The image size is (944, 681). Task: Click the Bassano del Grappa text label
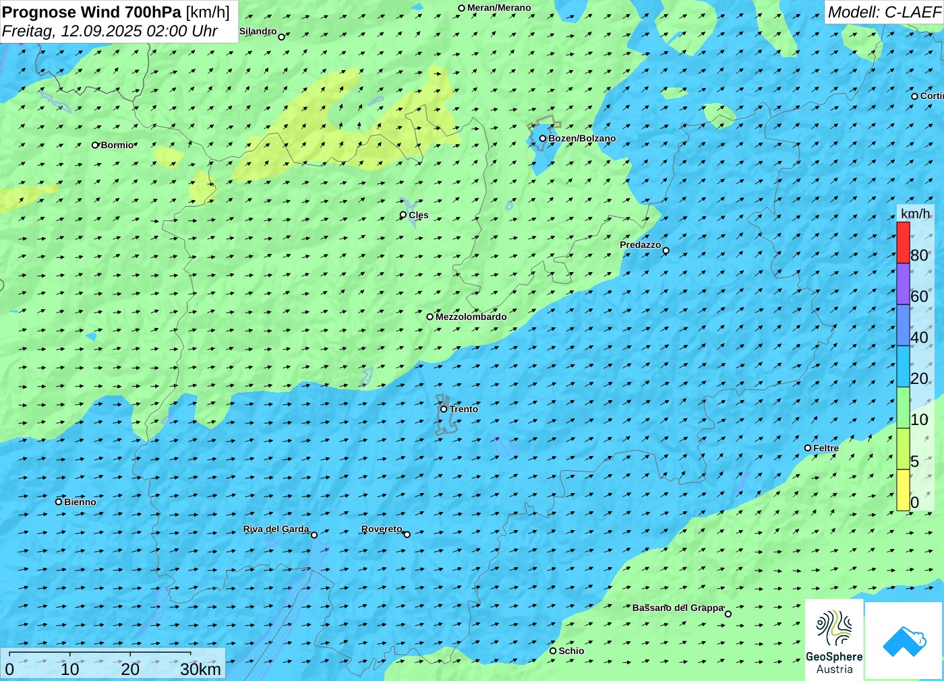pos(678,608)
